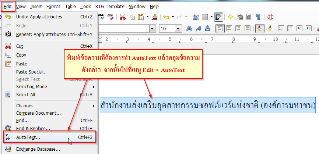Image resolution: width=319 pixels, height=154 pixels.
Task: Increase indent of the paragraph
Action: [x=309, y=28]
